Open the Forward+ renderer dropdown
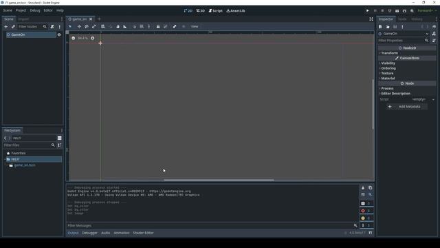Image resolution: width=440 pixels, height=248 pixels. pyautogui.click(x=427, y=11)
